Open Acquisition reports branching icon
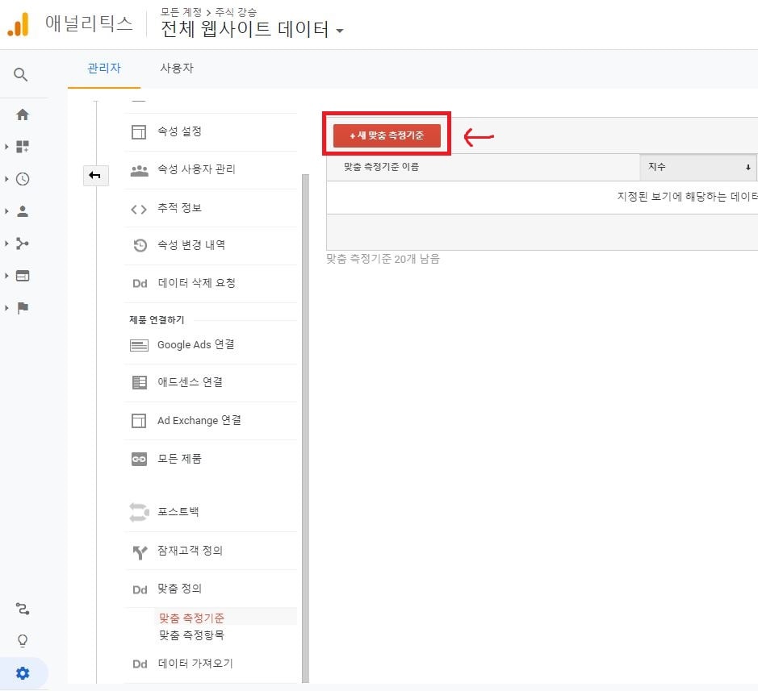The image size is (758, 691). click(23, 244)
